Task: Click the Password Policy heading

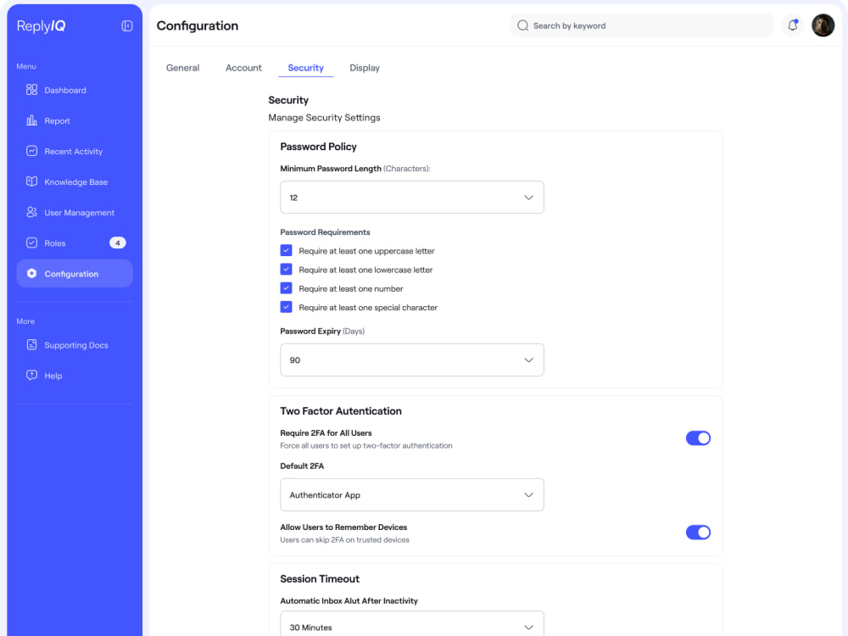Action: [x=318, y=147]
